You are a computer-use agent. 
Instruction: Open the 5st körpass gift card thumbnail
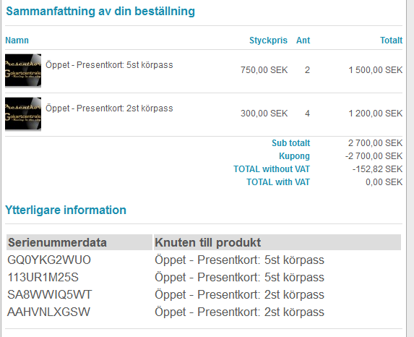(23, 71)
